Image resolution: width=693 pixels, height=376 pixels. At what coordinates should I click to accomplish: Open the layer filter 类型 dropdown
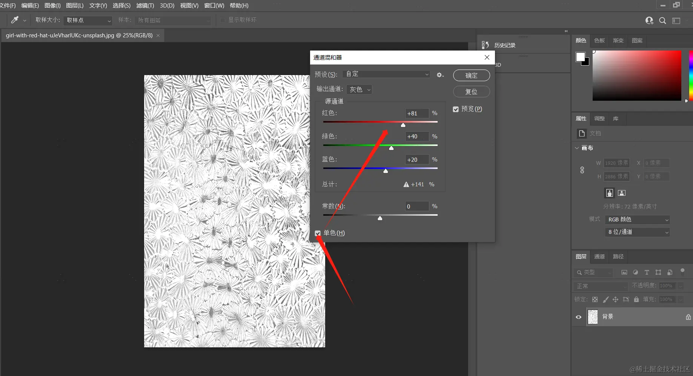click(x=593, y=272)
